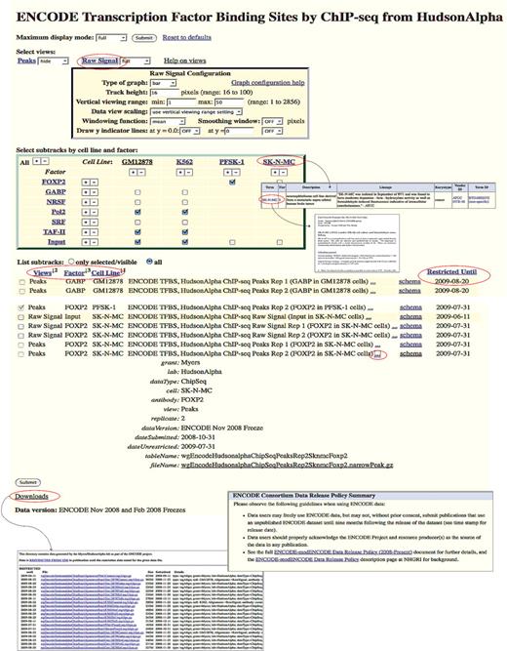This screenshot has width=507, height=651.
Task: Open ENCODE-modENCODE Data Release Policy (2008-Present) link
Action: click(343, 552)
